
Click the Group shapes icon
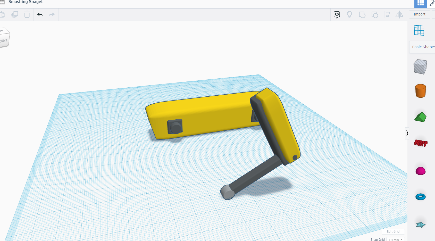(362, 15)
